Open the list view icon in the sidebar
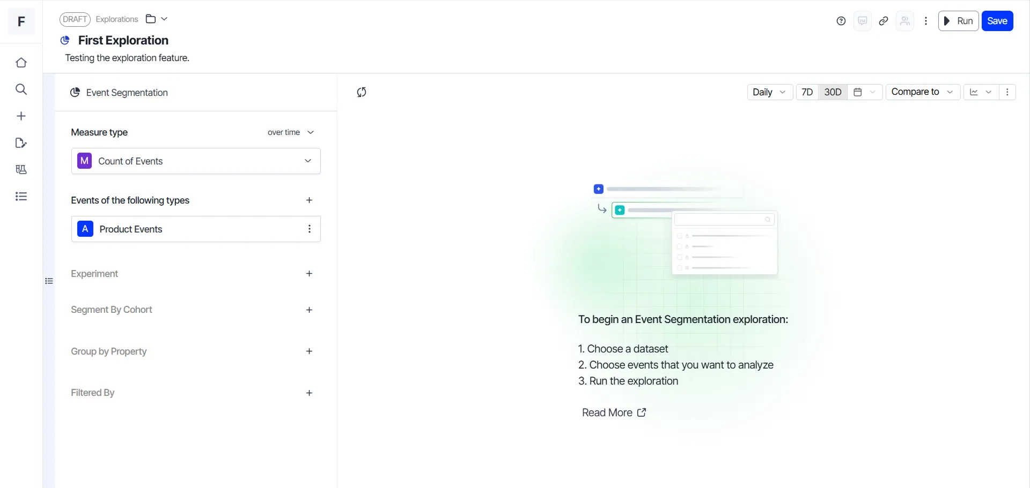1030x488 pixels. click(x=21, y=197)
